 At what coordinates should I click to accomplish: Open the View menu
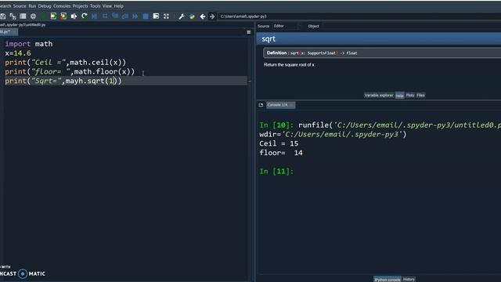click(x=107, y=6)
